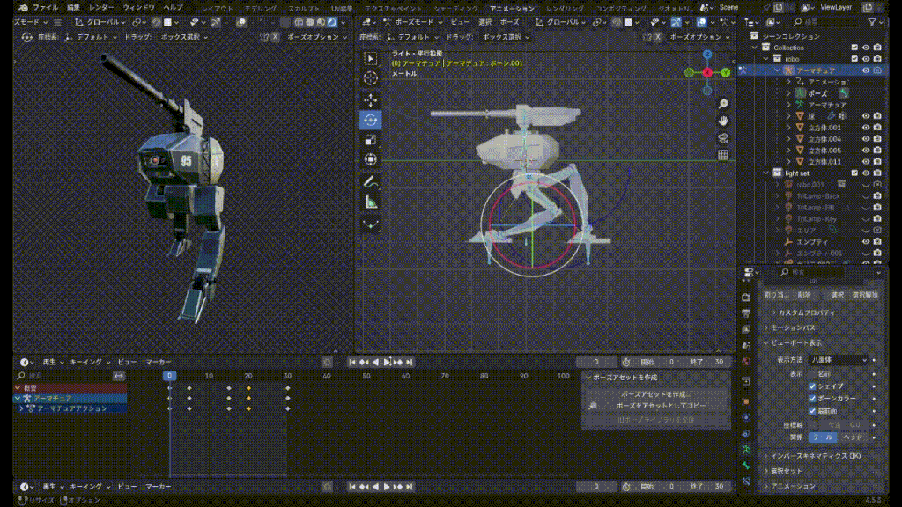Select the Rotate tool in the viewport toolbar
Viewport: 902px width, 507px height.
coord(371,119)
